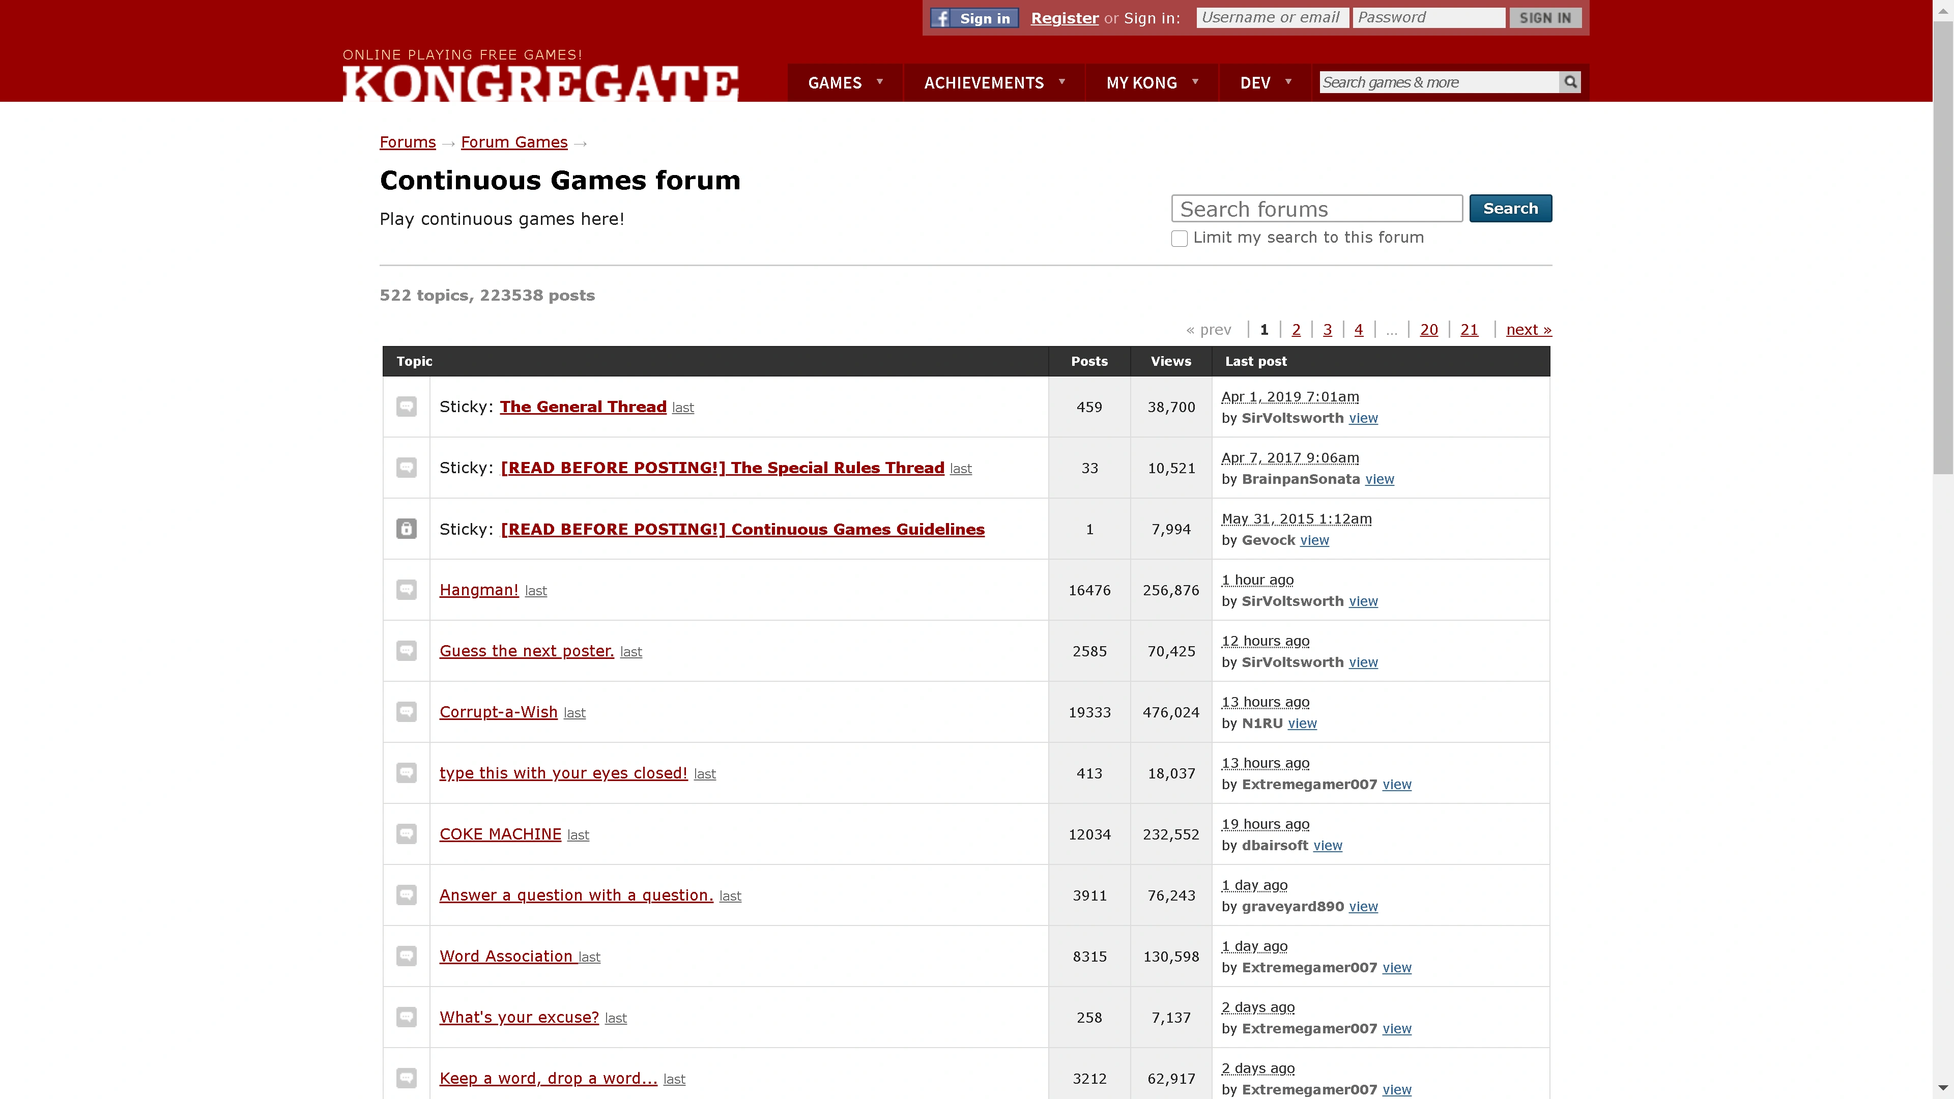Click the Forum Games breadcrumb link
Viewport: 1954px width, 1099px height.
pos(513,142)
